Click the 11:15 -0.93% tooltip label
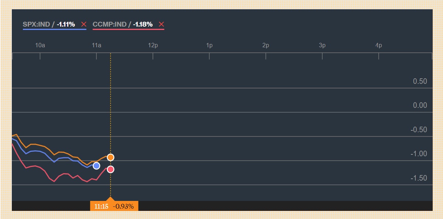443x219 pixels. [x=114, y=206]
